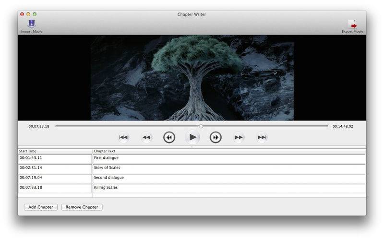Click the total duration 00:14:48.02 label
This screenshot has height=240, width=384.
343,126
